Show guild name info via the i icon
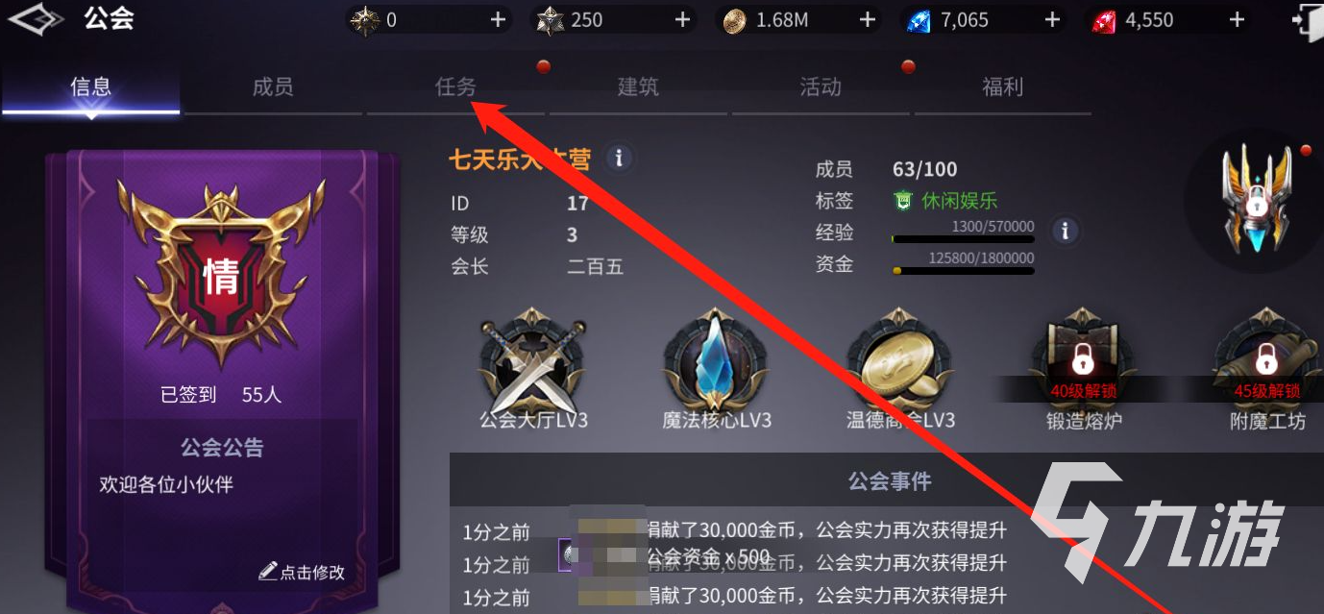The width and height of the screenshot is (1324, 614). 619,158
